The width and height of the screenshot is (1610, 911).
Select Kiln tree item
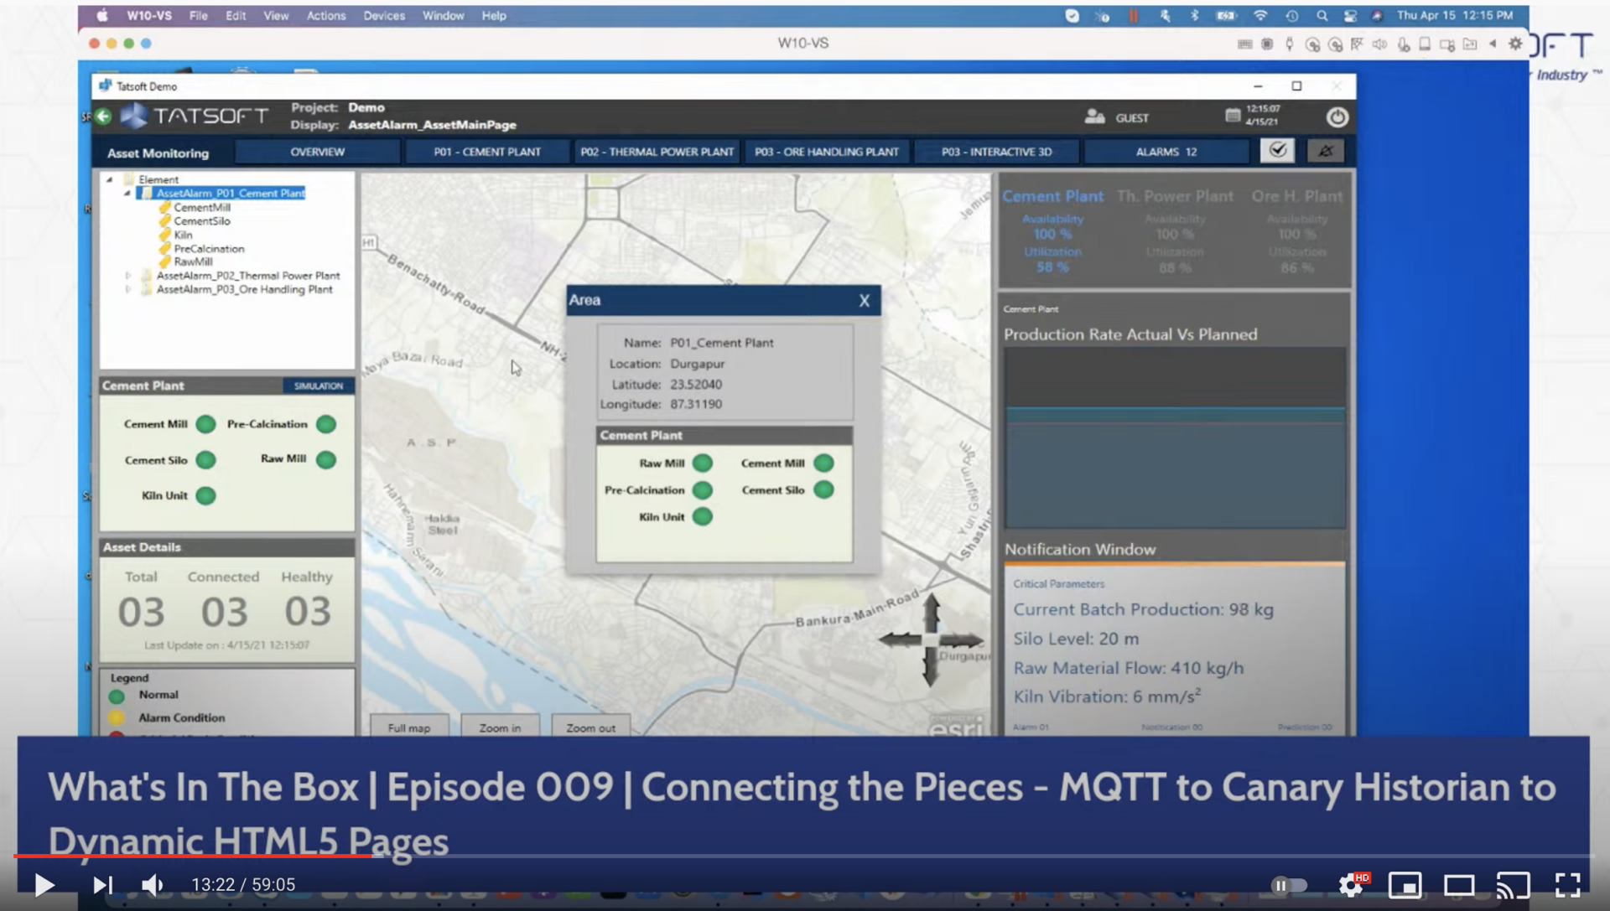(x=183, y=235)
